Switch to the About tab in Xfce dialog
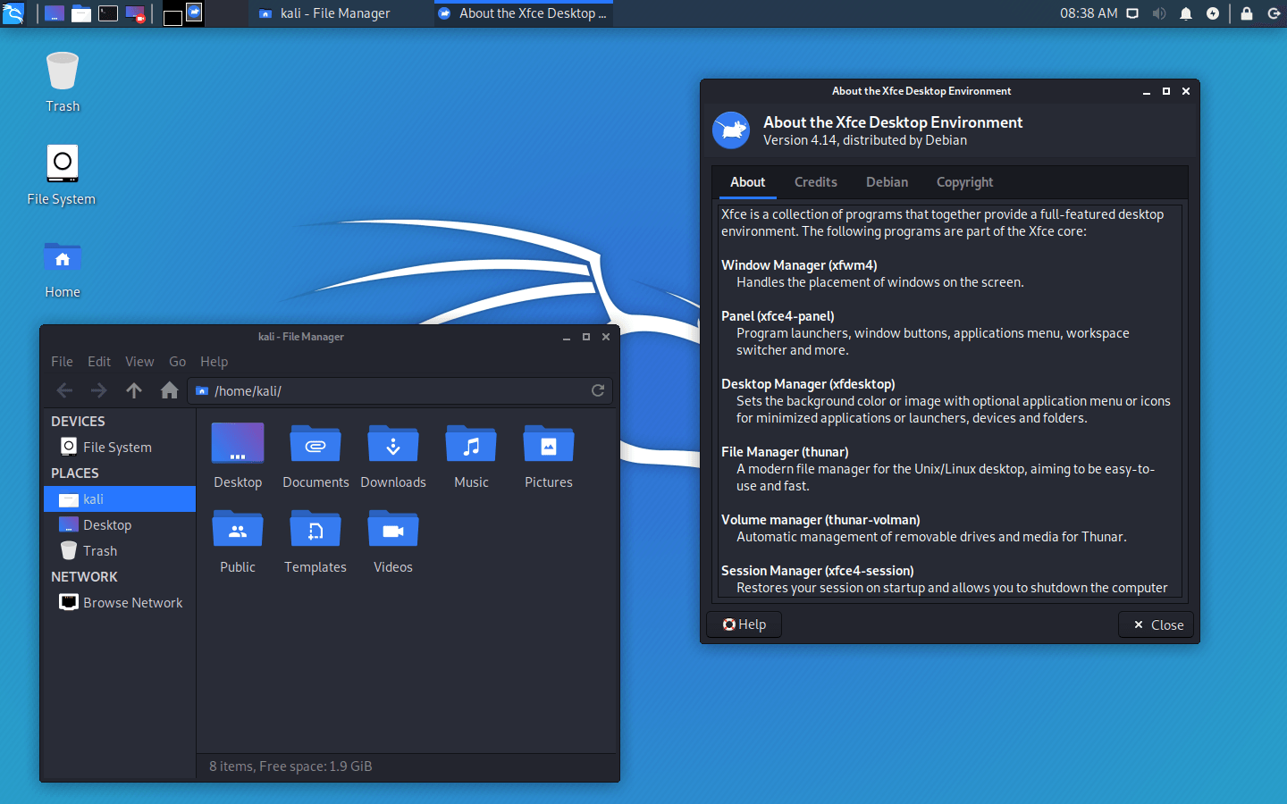Screen dimensions: 1287x804 point(747,182)
